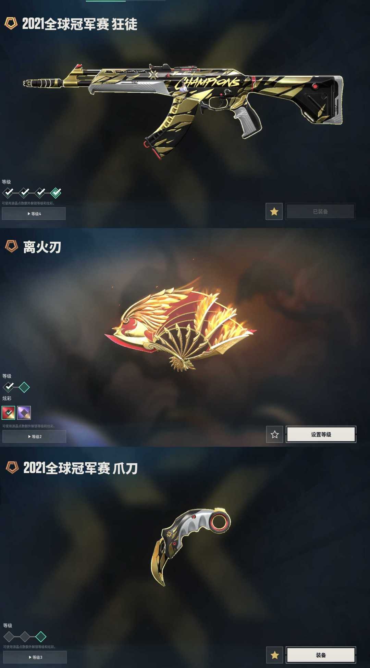
Task: Expand the 等级2 preview for 离火刃
Action: click(34, 436)
